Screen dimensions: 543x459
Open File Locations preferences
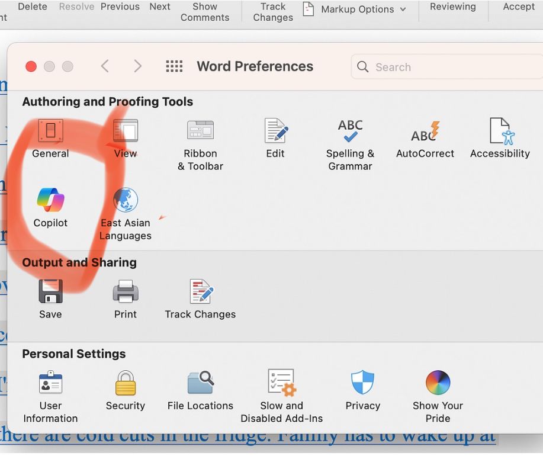(200, 391)
